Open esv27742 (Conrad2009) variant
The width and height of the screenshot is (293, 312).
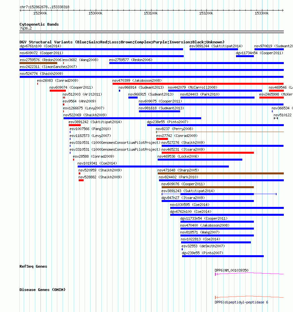point(162,139)
